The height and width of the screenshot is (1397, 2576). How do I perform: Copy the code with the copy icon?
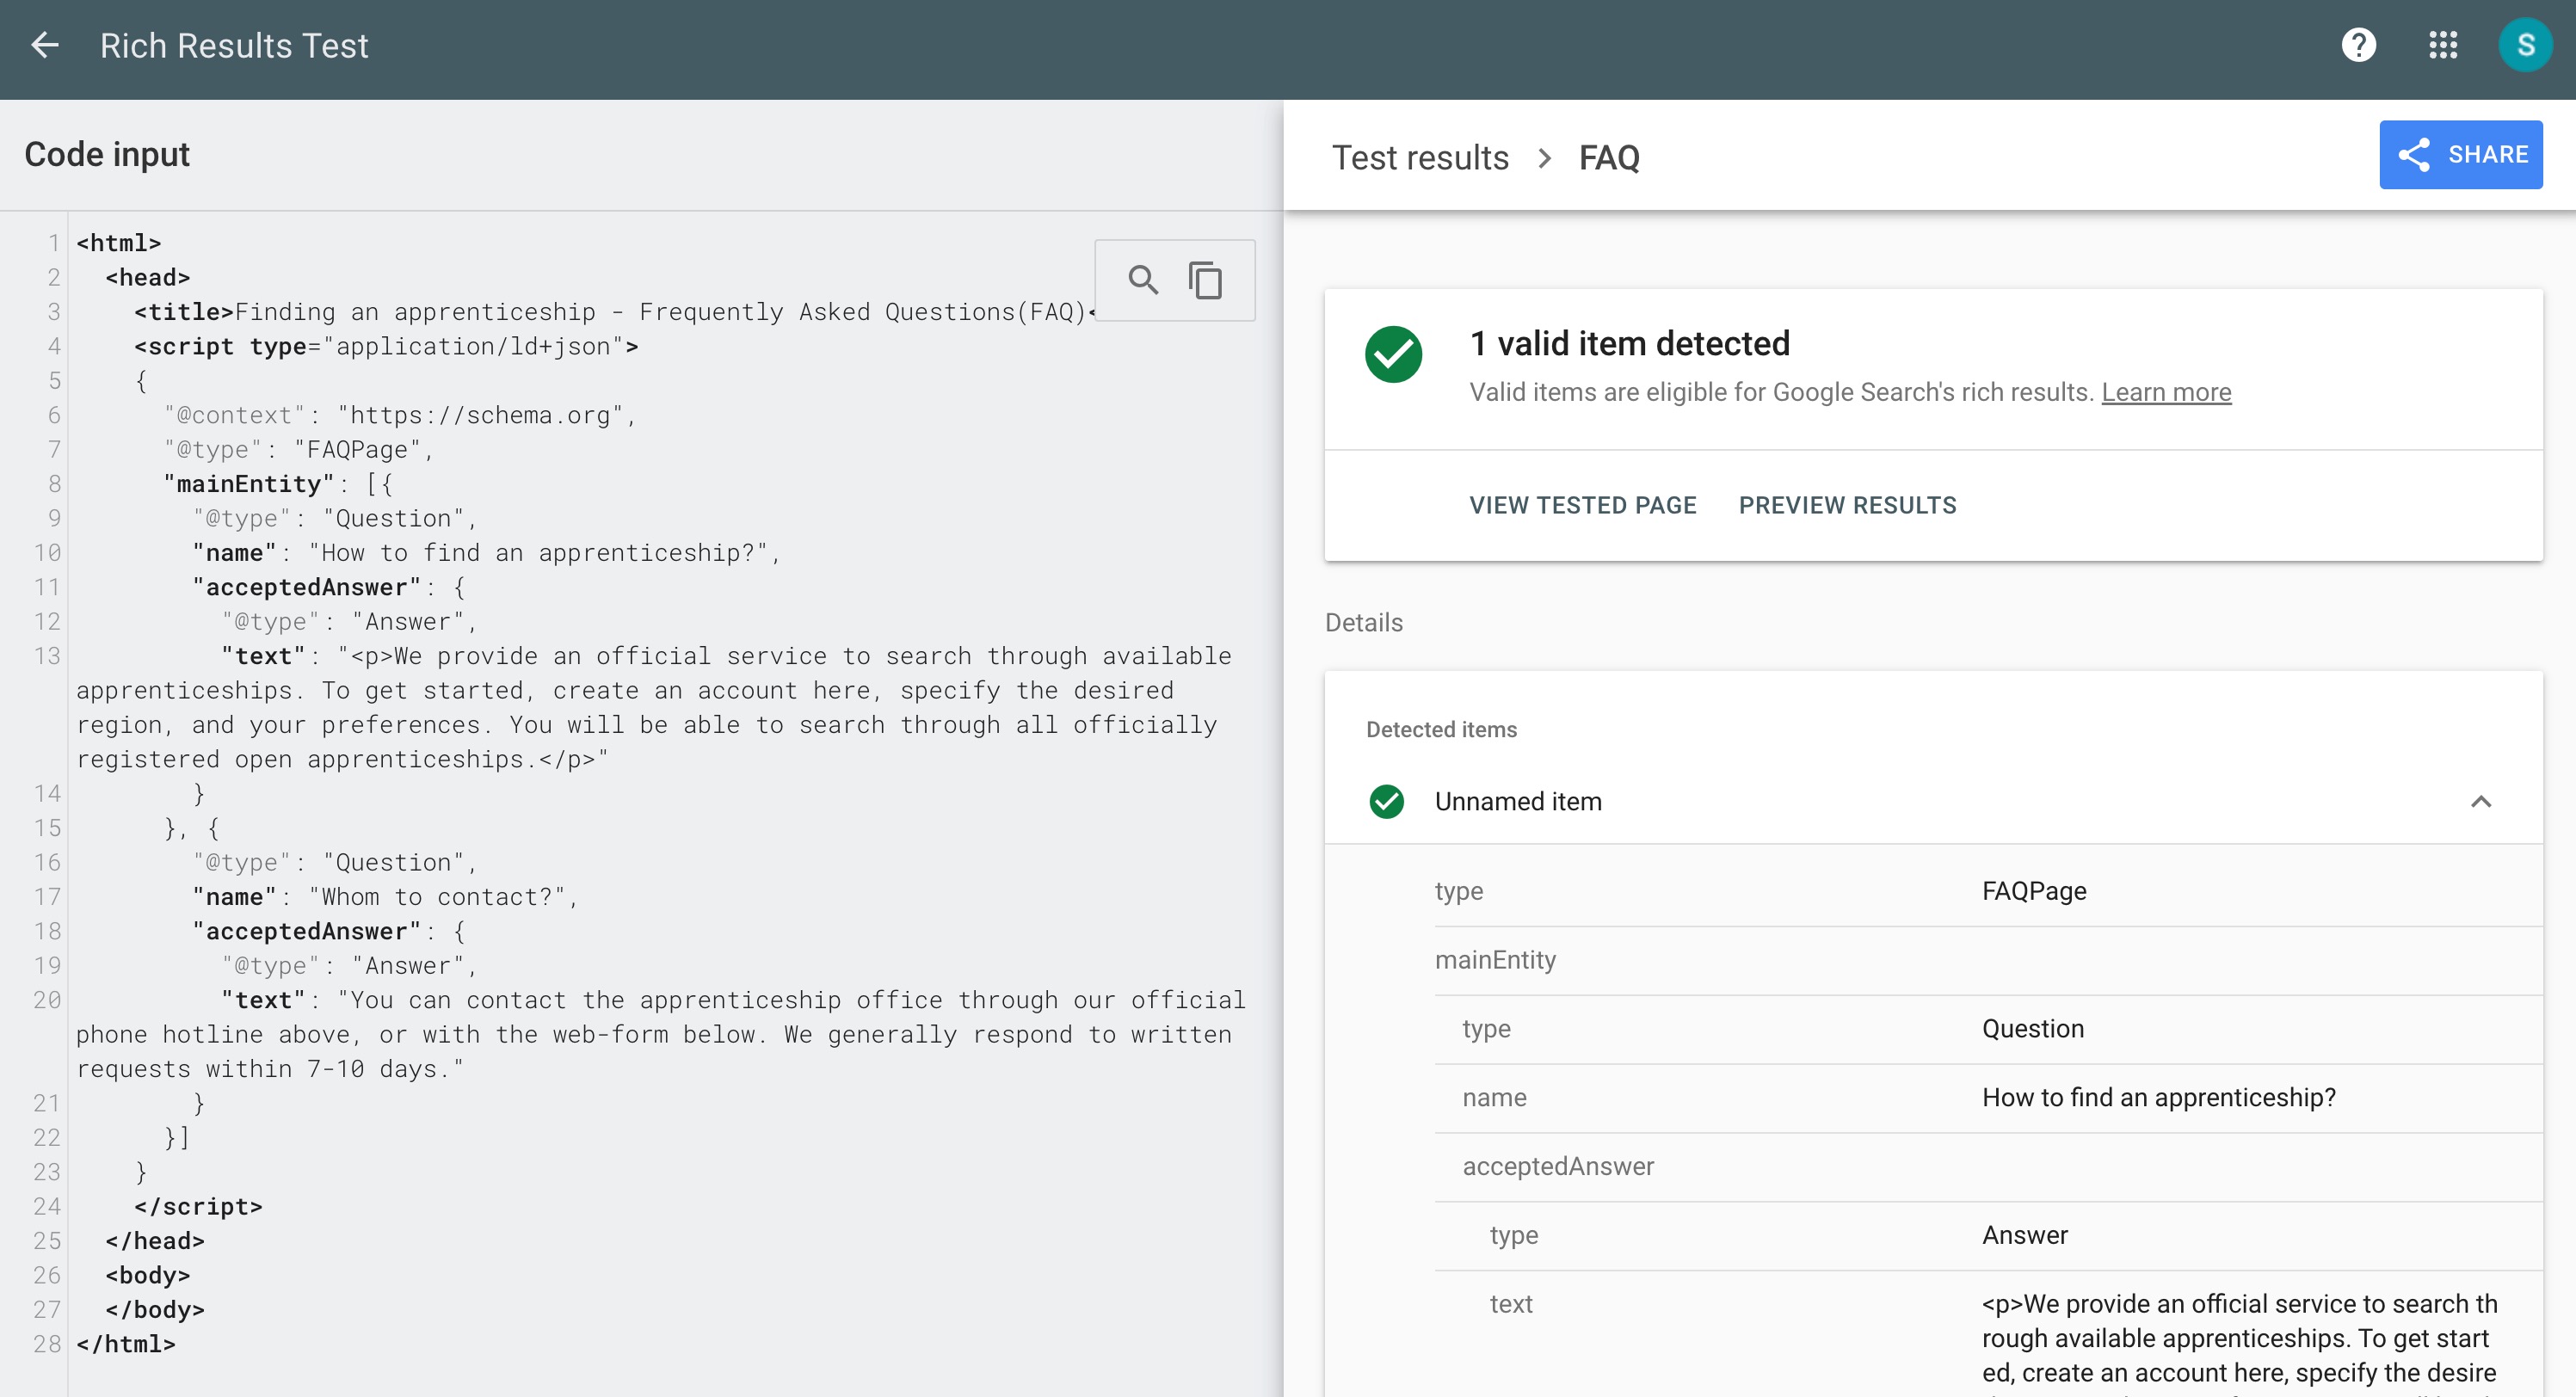pyautogui.click(x=1205, y=280)
